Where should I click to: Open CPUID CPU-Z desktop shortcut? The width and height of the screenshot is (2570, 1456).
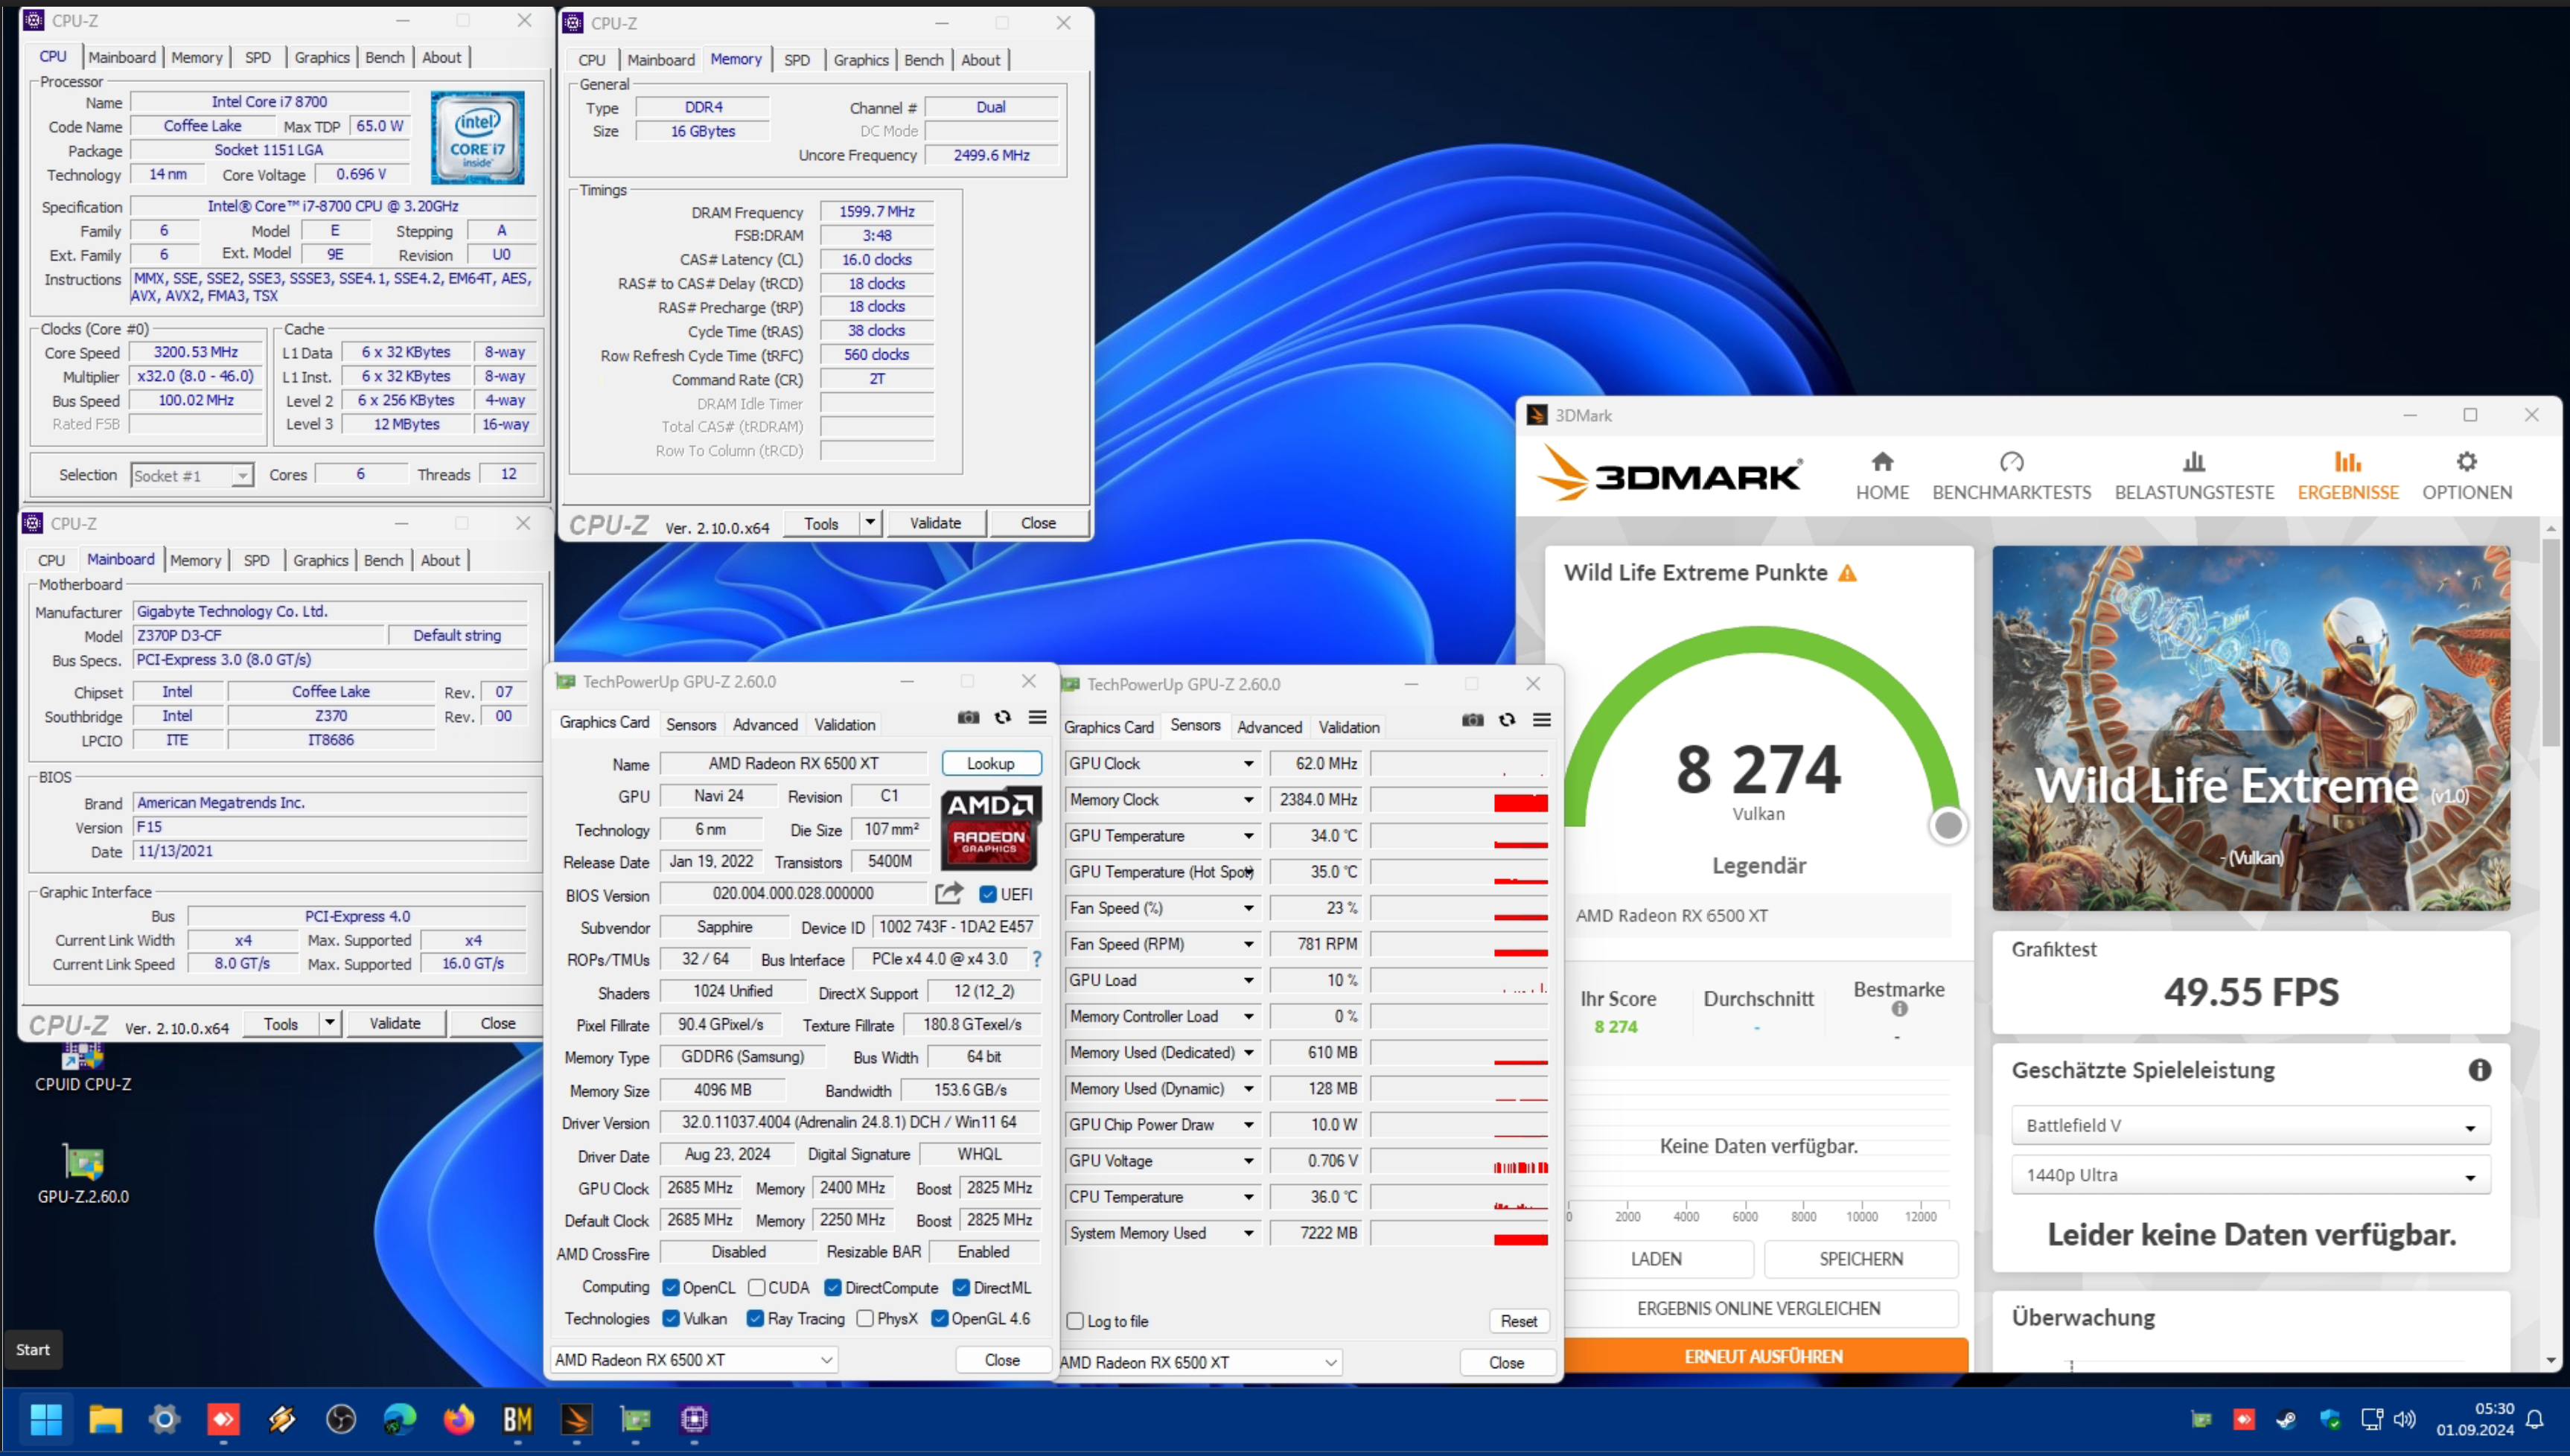83,1067
